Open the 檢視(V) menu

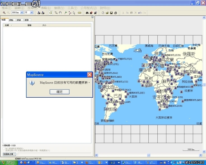point(59,8)
